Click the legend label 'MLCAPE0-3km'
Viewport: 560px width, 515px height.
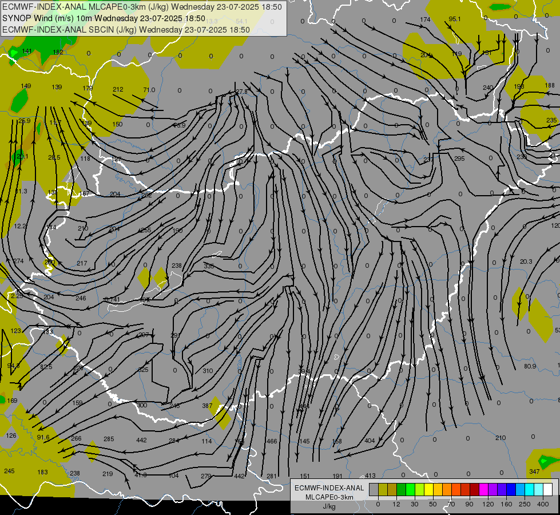(329, 497)
